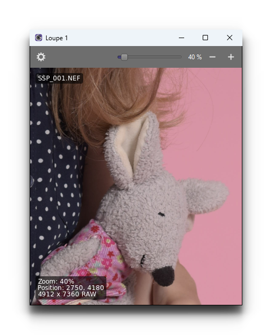Click the loupe preview image of plush toy
272x335 pixels.
tap(136, 186)
